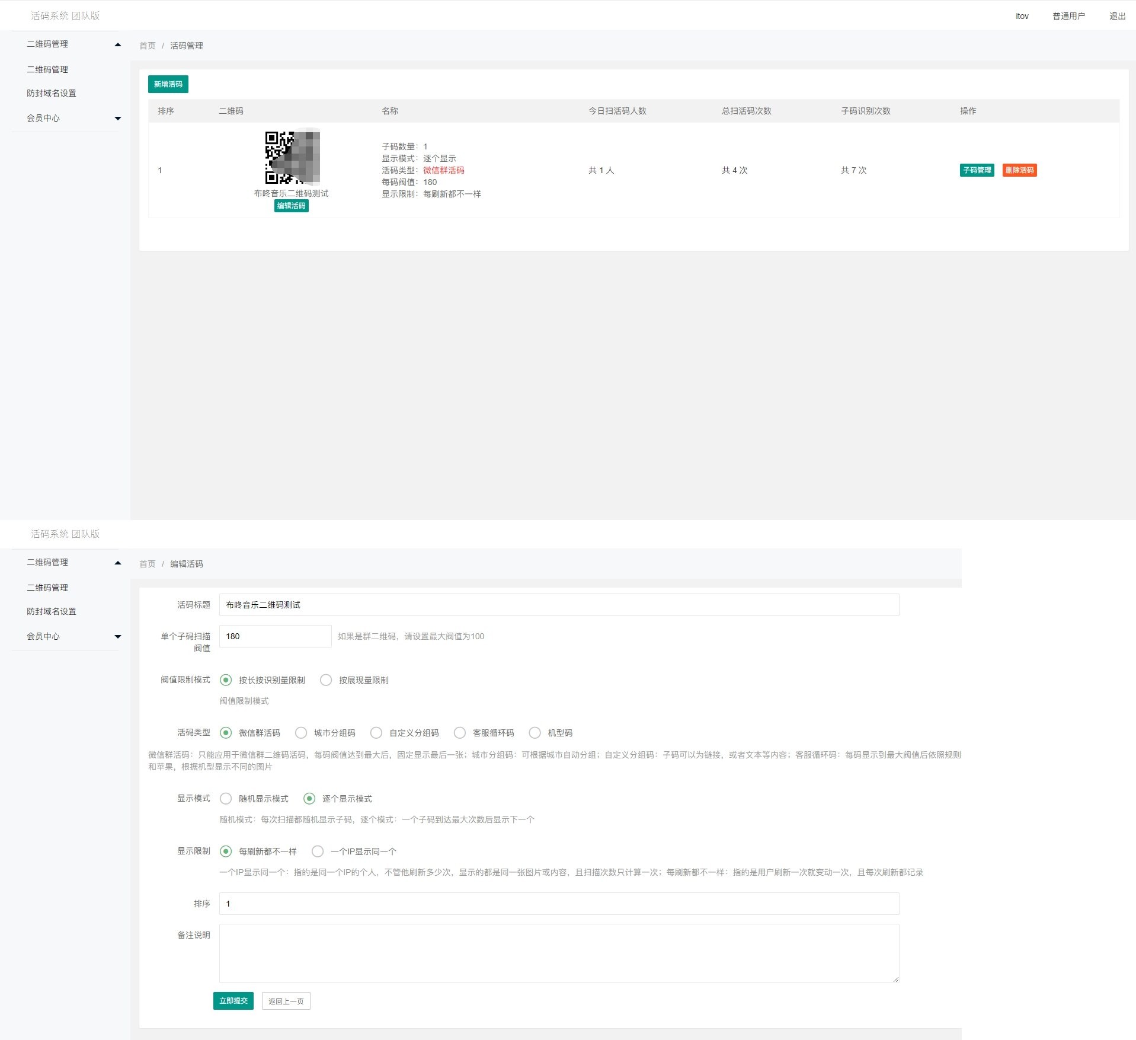Open 子码管理 for the first entry
Viewport: 1136px width, 1040px height.
977,170
